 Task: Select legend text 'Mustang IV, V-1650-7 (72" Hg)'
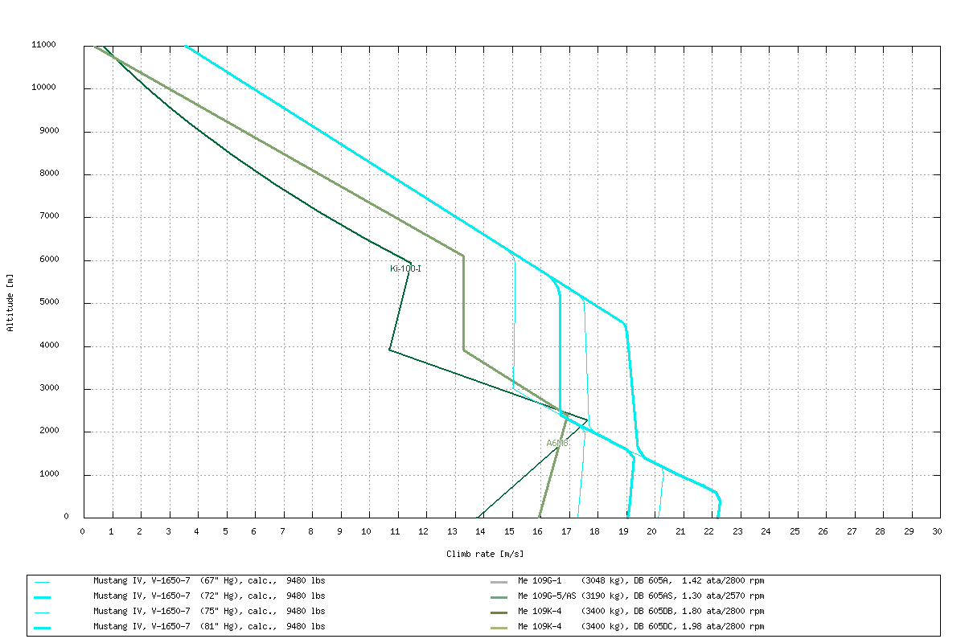click(166, 596)
